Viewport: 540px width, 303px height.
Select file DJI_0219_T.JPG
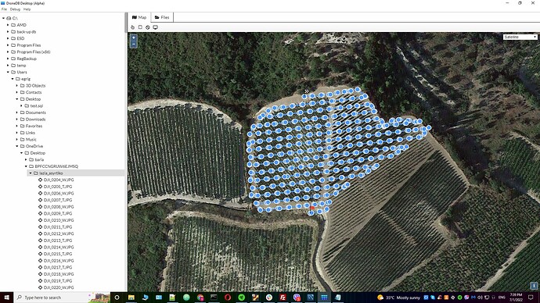click(58, 280)
